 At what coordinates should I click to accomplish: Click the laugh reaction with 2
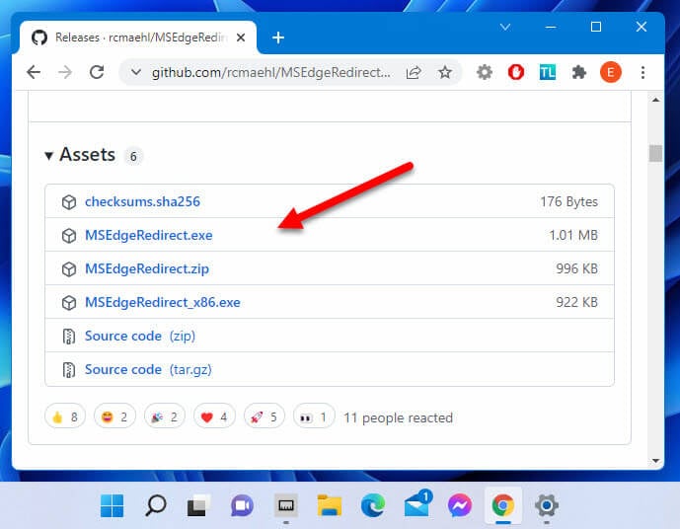pos(114,416)
